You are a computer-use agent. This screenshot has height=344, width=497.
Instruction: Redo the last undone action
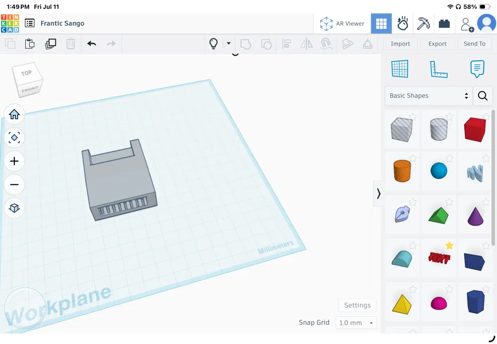tap(111, 44)
